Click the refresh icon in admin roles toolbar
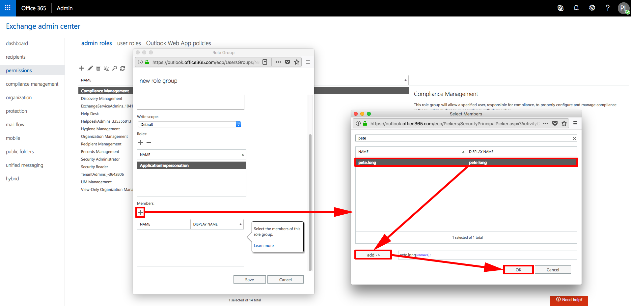 tap(123, 68)
